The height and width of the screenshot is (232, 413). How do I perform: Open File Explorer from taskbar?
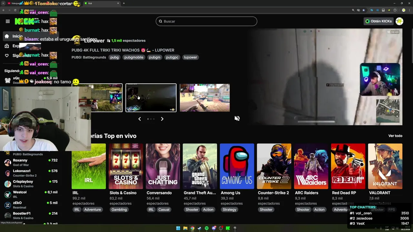coord(185,228)
